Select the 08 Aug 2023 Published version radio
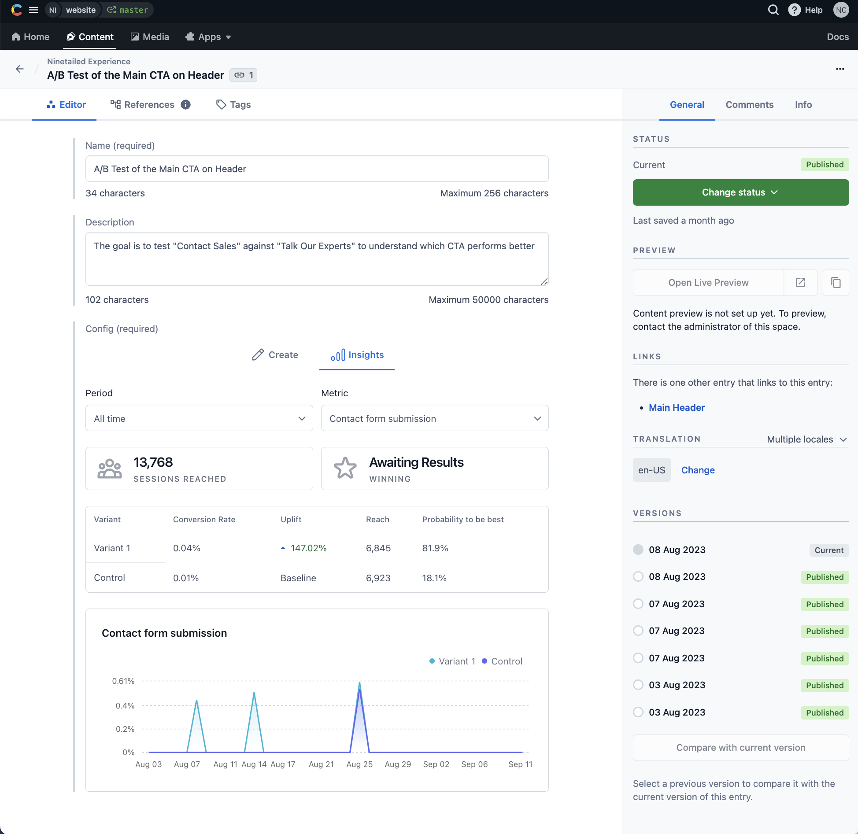The width and height of the screenshot is (858, 834). tap(638, 577)
